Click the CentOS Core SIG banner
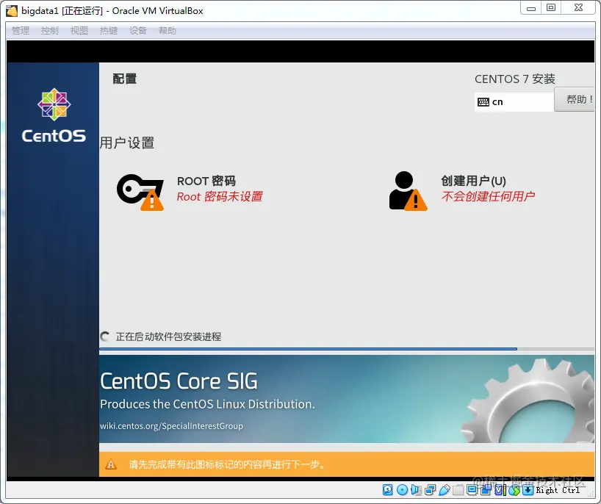This screenshot has width=601, height=504. click(347, 399)
